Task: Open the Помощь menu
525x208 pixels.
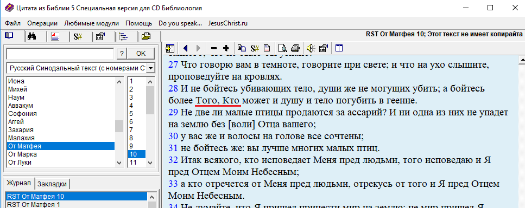Action: (138, 23)
